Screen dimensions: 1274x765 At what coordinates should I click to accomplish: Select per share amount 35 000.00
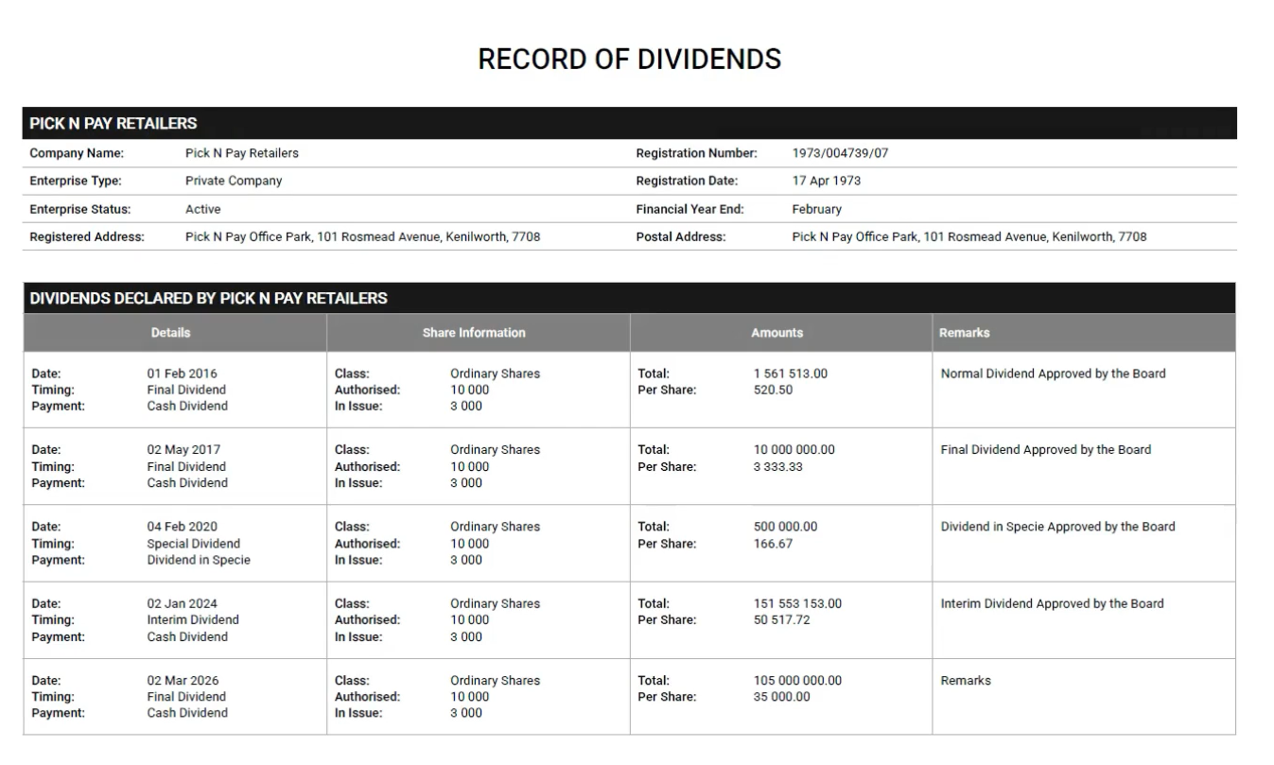[782, 697]
